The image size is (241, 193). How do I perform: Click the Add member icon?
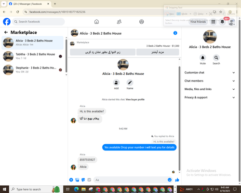pyautogui.click(x=116, y=83)
